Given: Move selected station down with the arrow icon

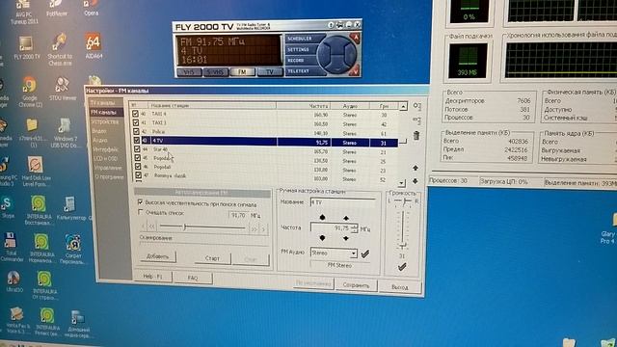Looking at the screenshot, I should (416, 181).
